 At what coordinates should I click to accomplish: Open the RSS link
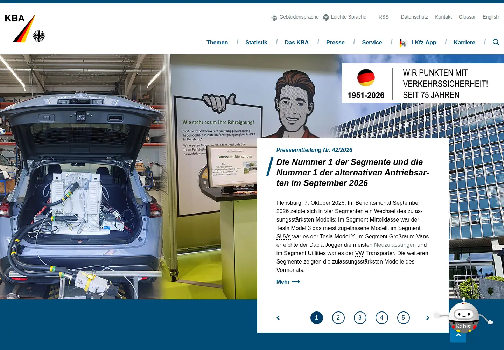click(x=384, y=17)
